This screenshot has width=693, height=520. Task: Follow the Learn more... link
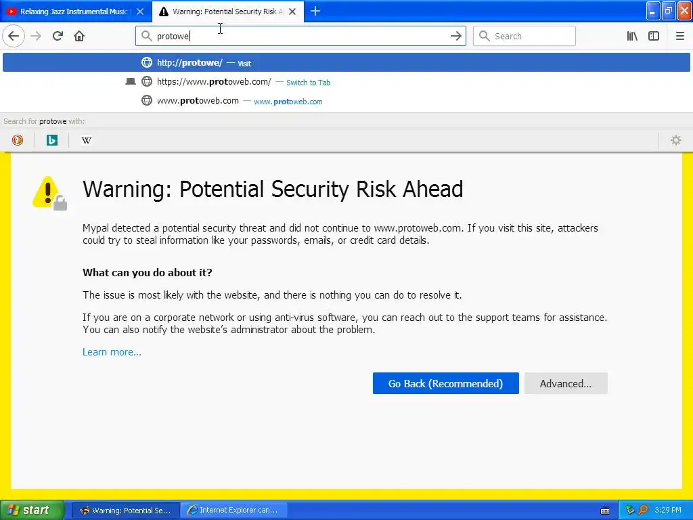pyautogui.click(x=112, y=352)
